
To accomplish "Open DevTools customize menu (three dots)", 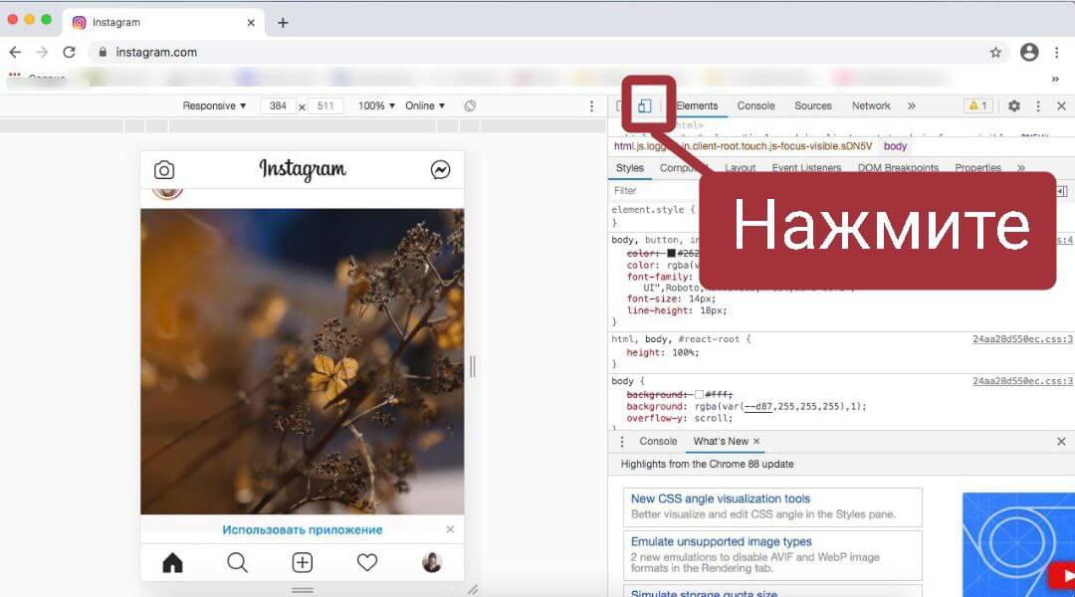I will [1038, 105].
